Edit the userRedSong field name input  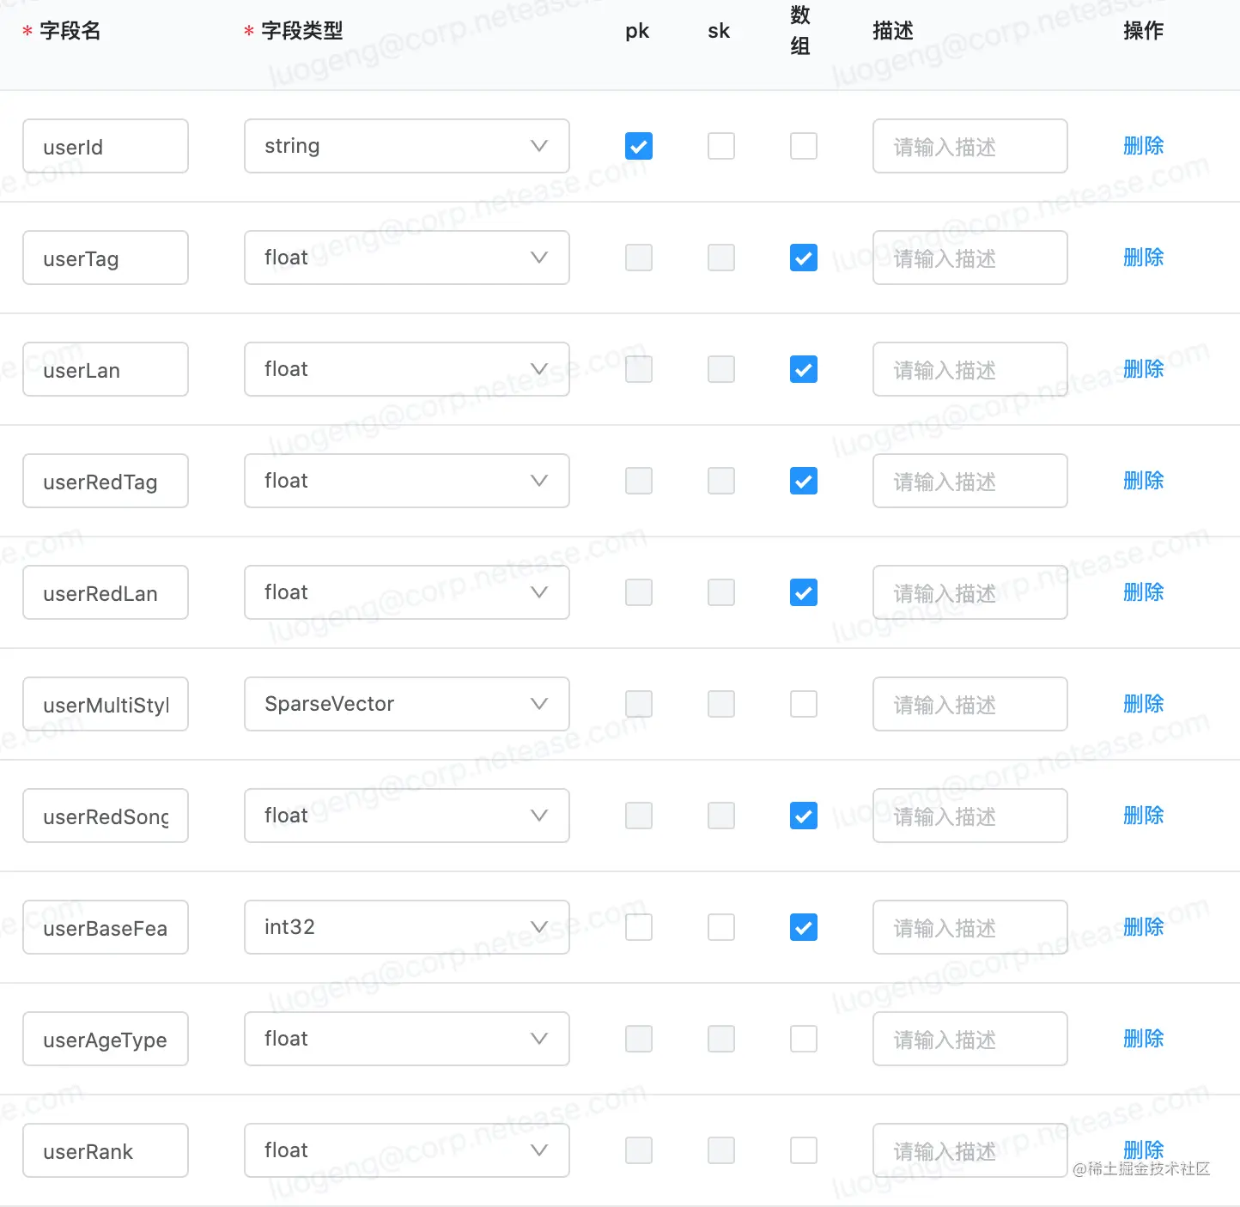(106, 816)
